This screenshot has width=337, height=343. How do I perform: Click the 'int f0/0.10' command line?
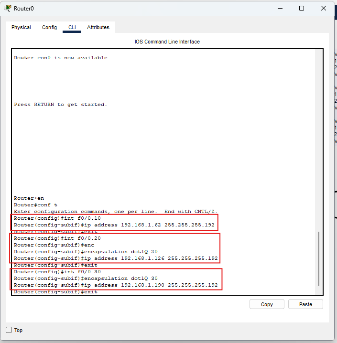pos(57,218)
